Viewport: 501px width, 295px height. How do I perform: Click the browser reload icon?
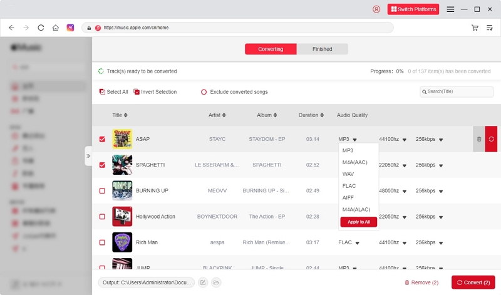41,28
